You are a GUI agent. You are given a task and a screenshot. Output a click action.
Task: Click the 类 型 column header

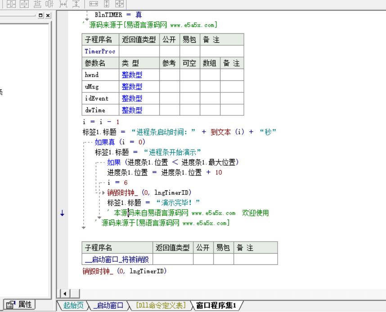(139, 63)
